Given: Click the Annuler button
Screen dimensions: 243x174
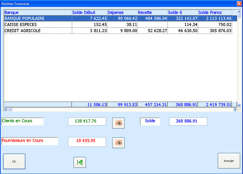Looking at the screenshot, I should coord(229,161).
